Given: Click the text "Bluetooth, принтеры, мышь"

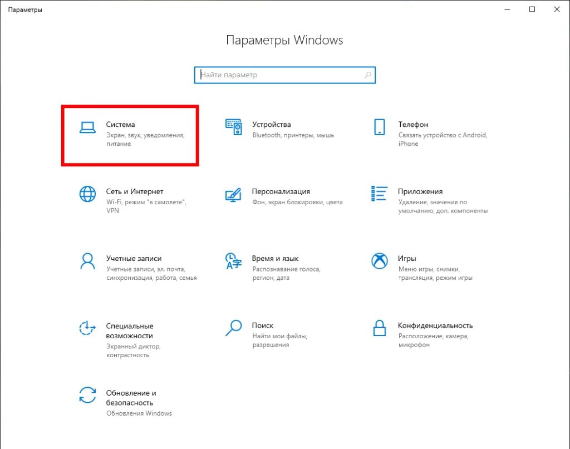Looking at the screenshot, I should (293, 135).
